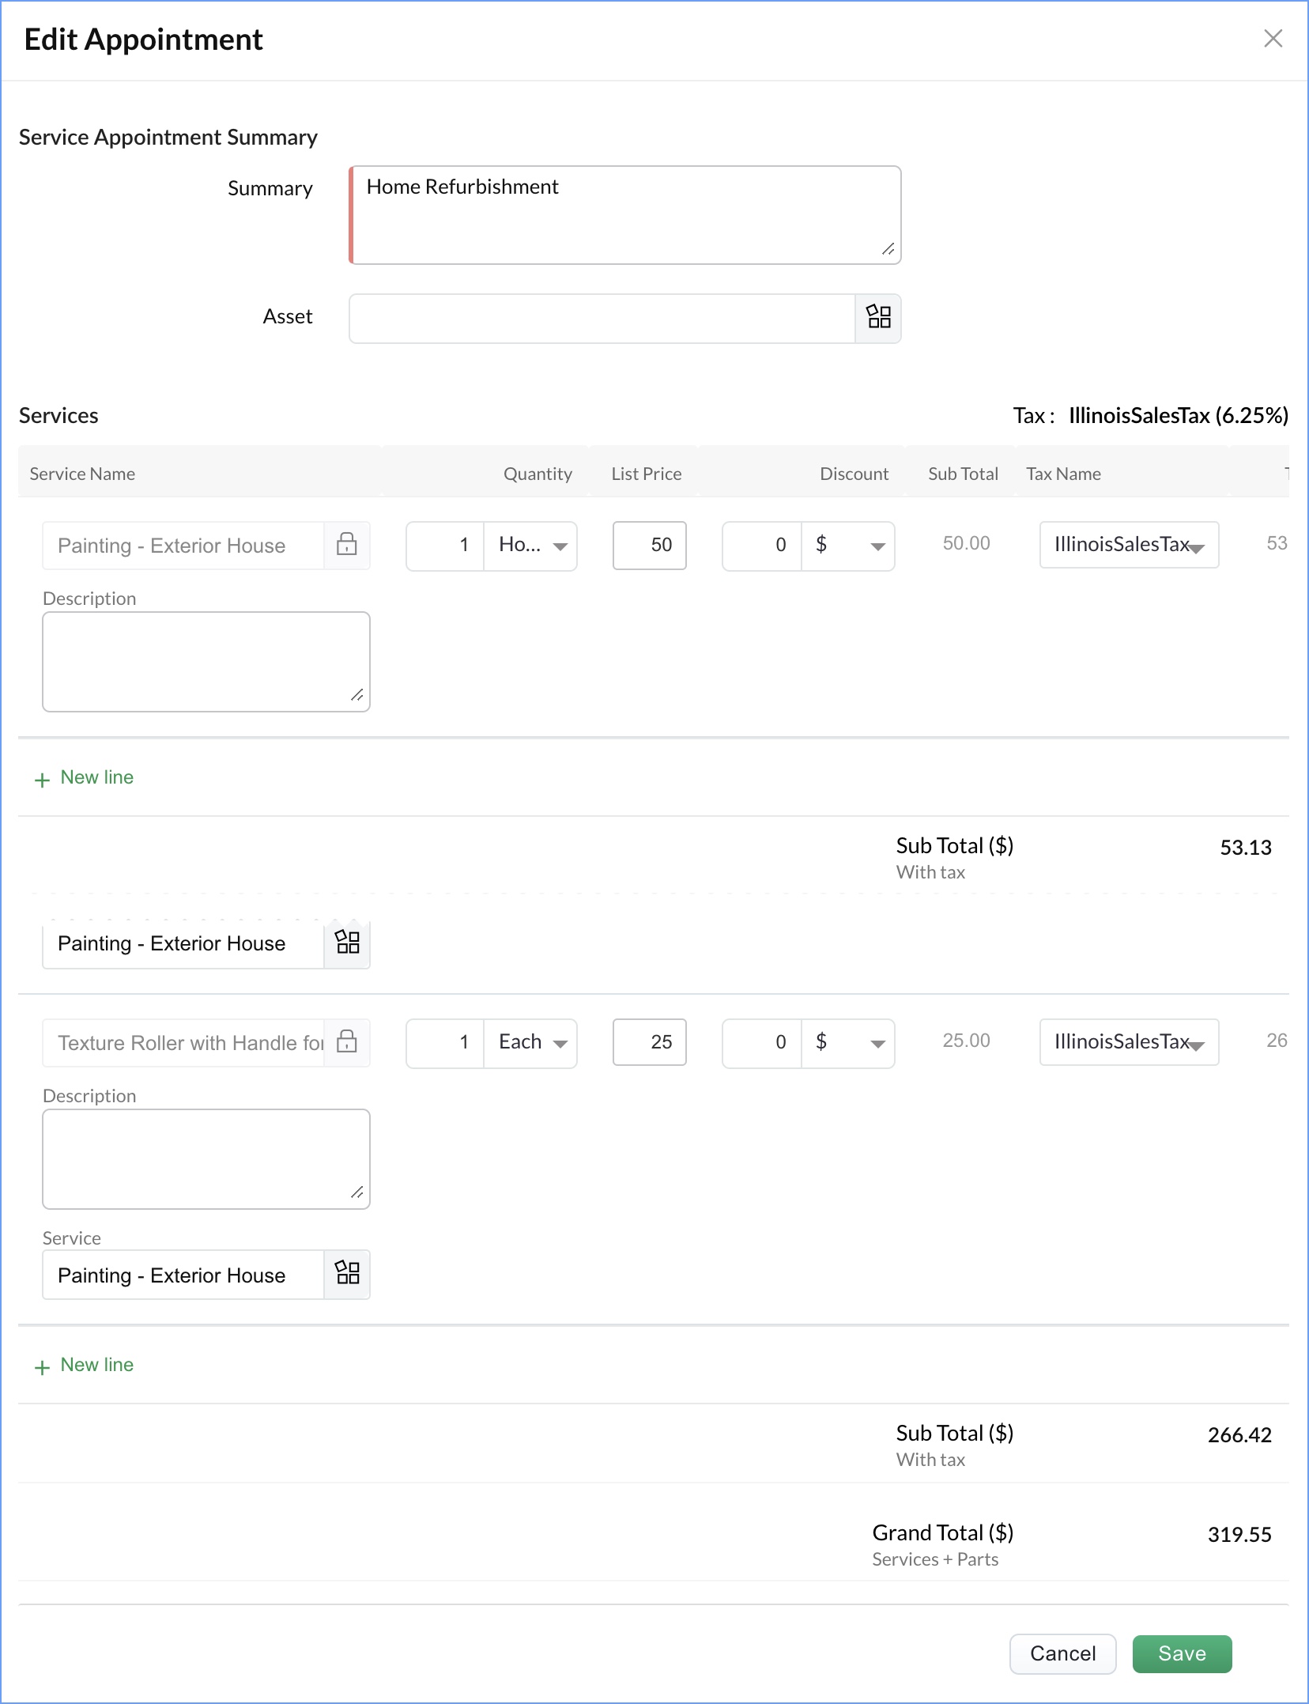The image size is (1309, 1704).
Task: Open the lookup icon for the bottom Service field
Action: 347,1274
